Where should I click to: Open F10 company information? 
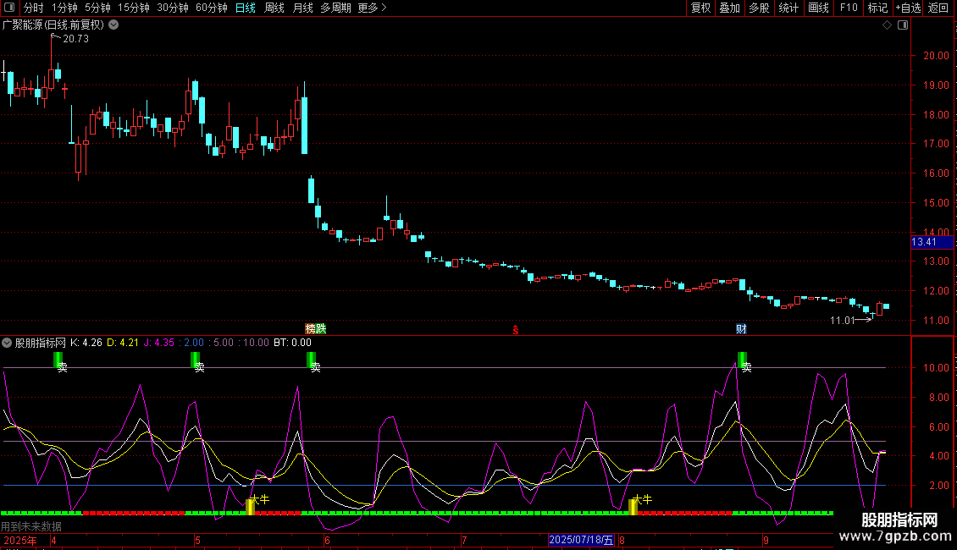[x=848, y=8]
